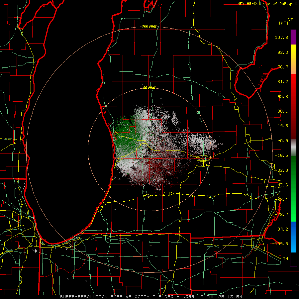Click the [KT] units label
This screenshot has height=299, width=299.
tap(284, 23)
